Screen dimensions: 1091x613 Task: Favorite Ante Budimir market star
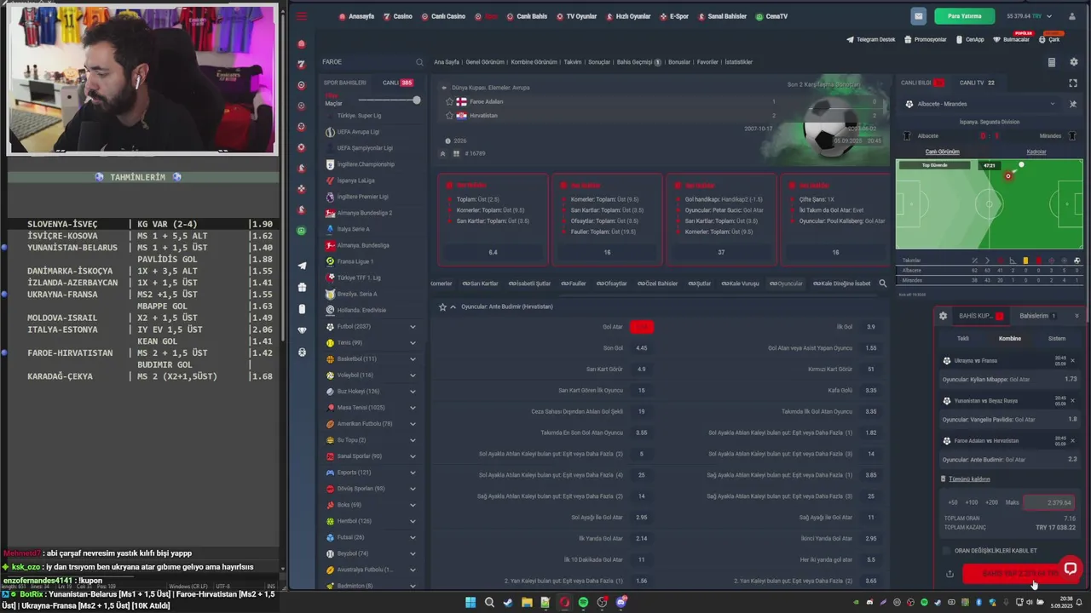(442, 306)
